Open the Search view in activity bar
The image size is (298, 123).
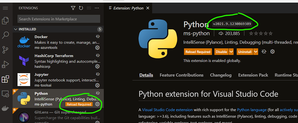click(5, 35)
